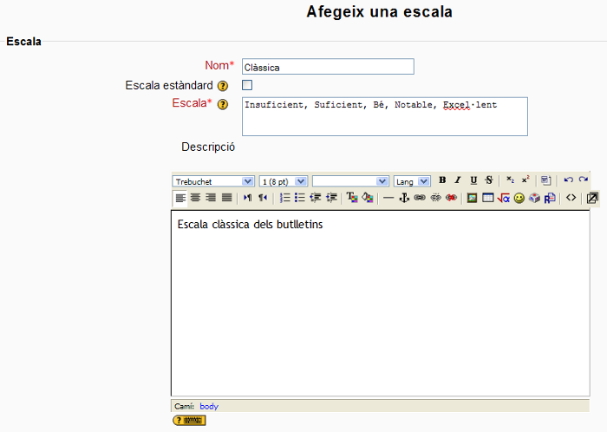The width and height of the screenshot is (607, 432).
Task: Center the description text
Action: click(195, 198)
